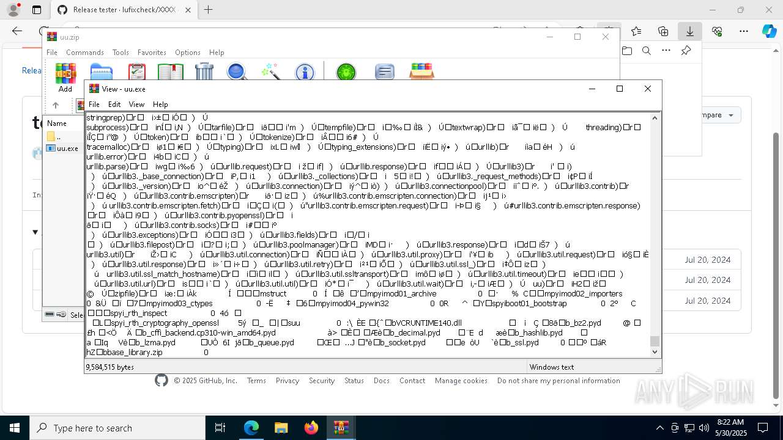
Task: Click Do not share my personal information
Action: pos(558,381)
